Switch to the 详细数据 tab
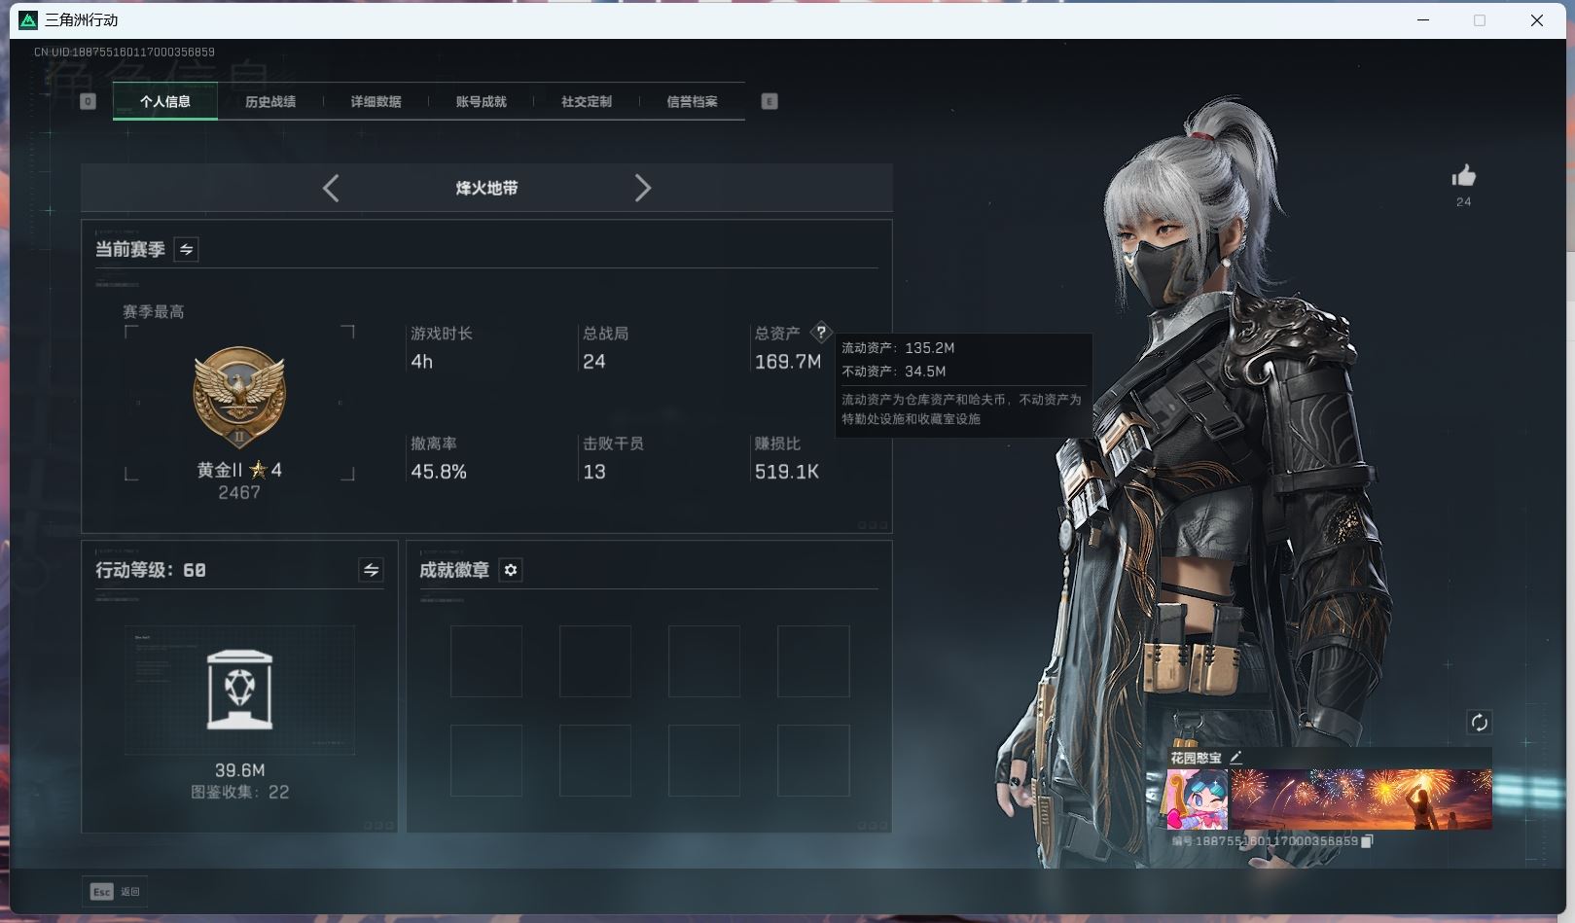This screenshot has height=923, width=1575. (376, 101)
